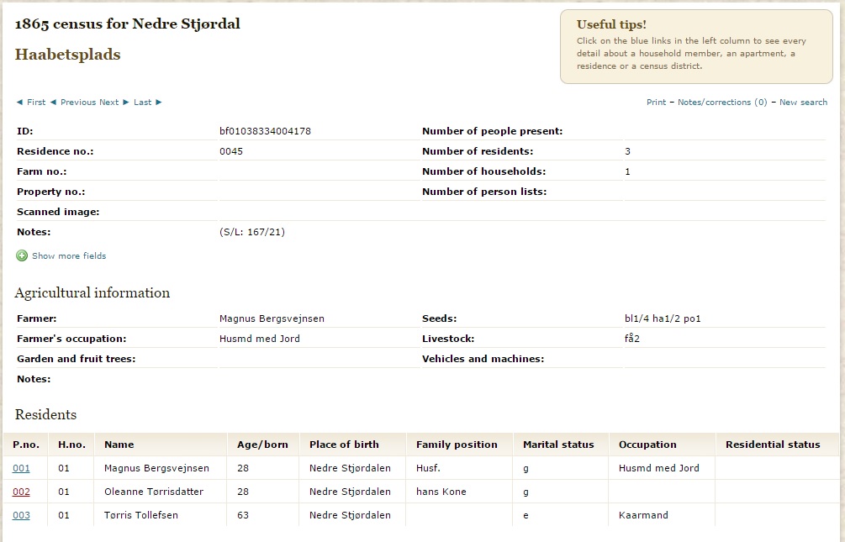The width and height of the screenshot is (845, 542).
Task: Open Notes/corrections (0)
Action: point(721,103)
